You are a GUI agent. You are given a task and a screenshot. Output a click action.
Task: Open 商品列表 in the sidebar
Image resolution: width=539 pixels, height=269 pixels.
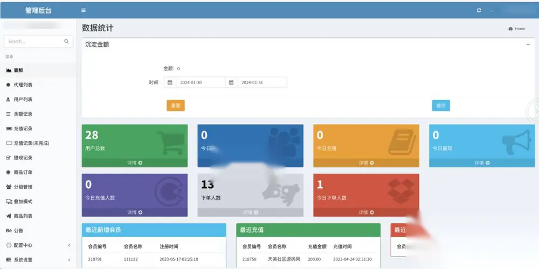click(x=38, y=216)
